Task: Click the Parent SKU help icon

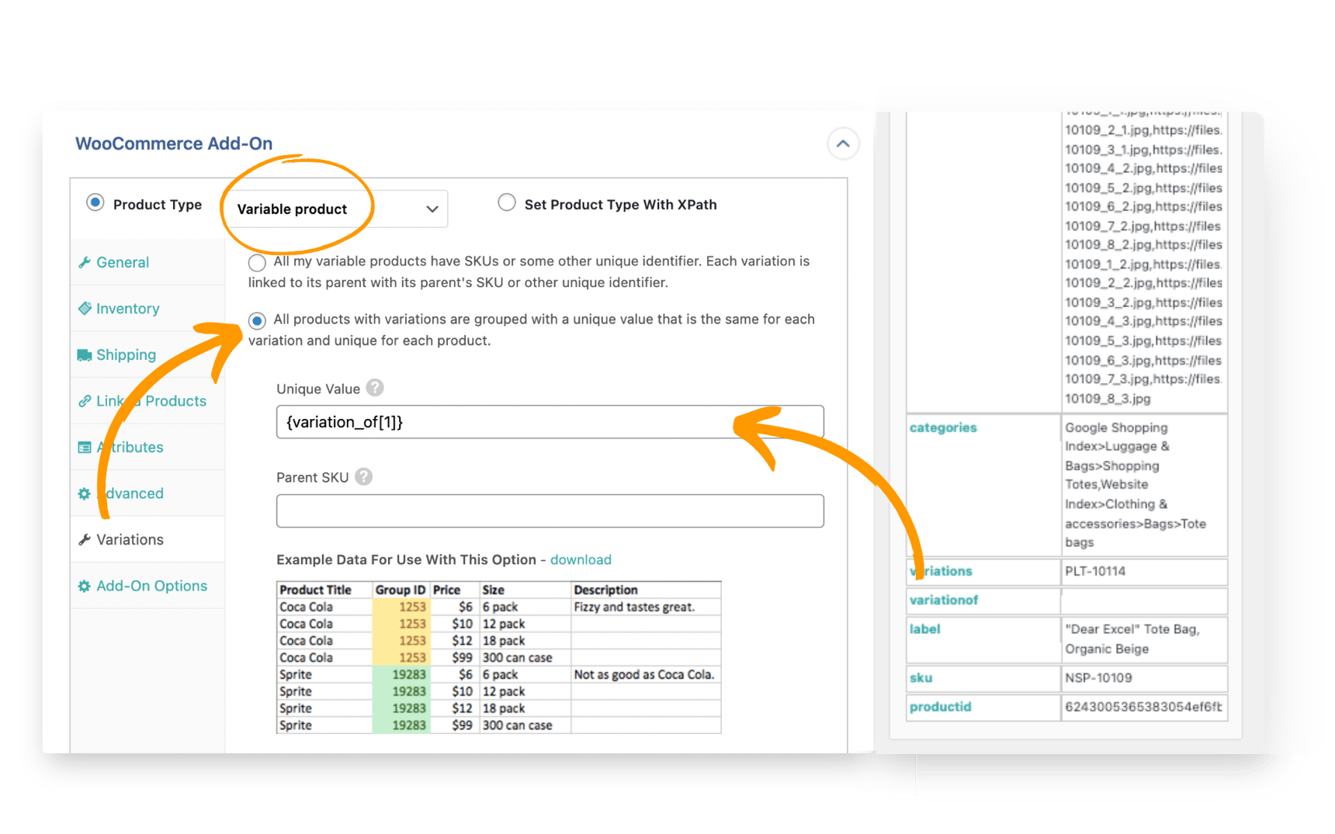Action: (365, 476)
